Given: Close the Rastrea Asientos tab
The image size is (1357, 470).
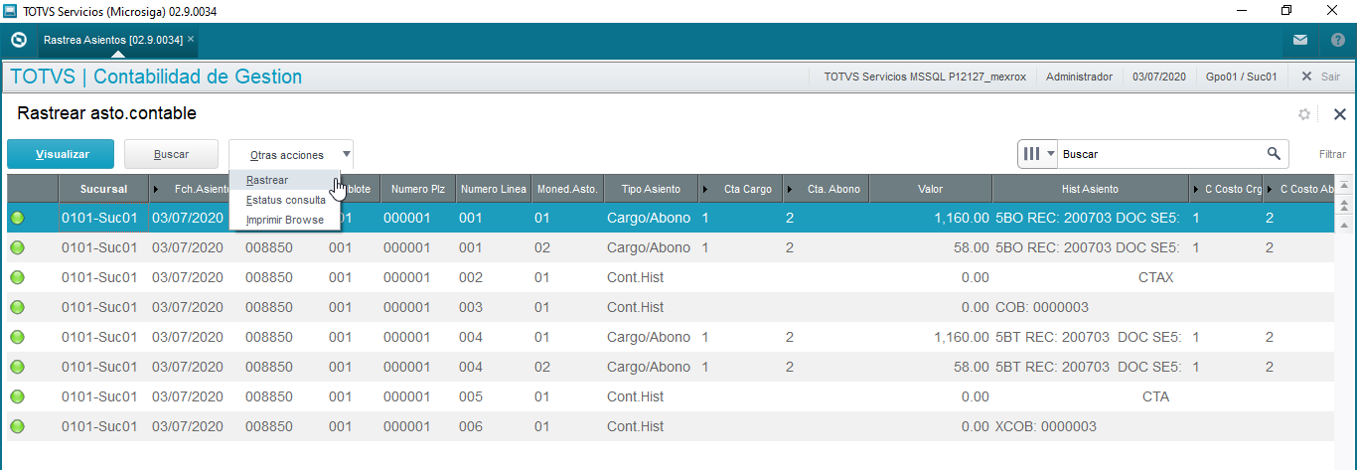Looking at the screenshot, I should click(191, 40).
